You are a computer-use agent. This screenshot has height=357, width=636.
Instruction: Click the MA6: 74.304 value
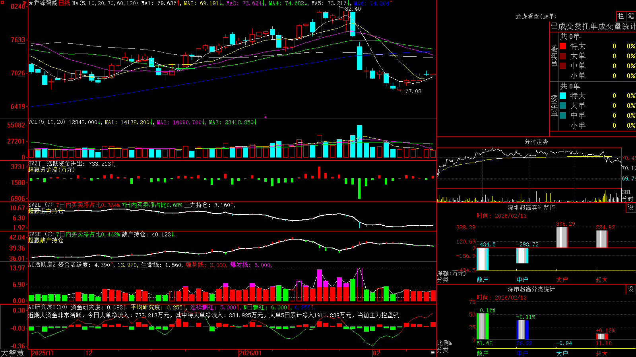(373, 3)
